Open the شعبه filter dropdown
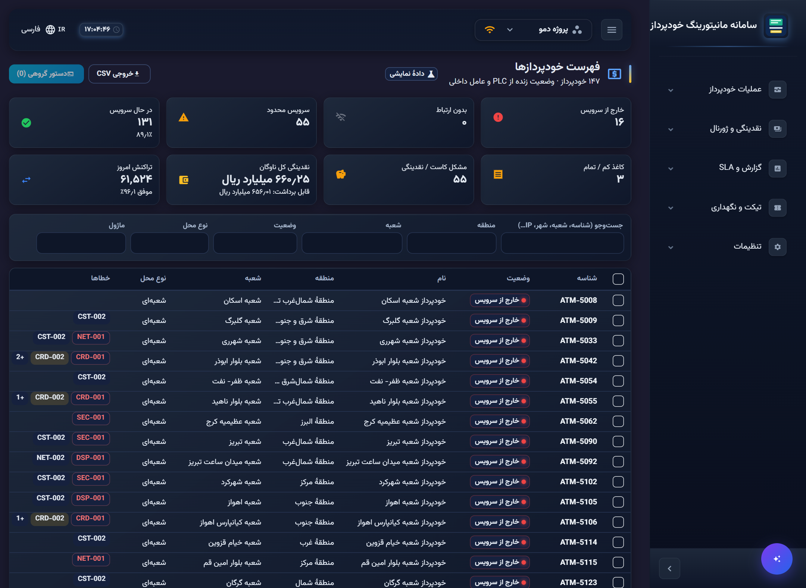The width and height of the screenshot is (806, 588). [x=352, y=243]
